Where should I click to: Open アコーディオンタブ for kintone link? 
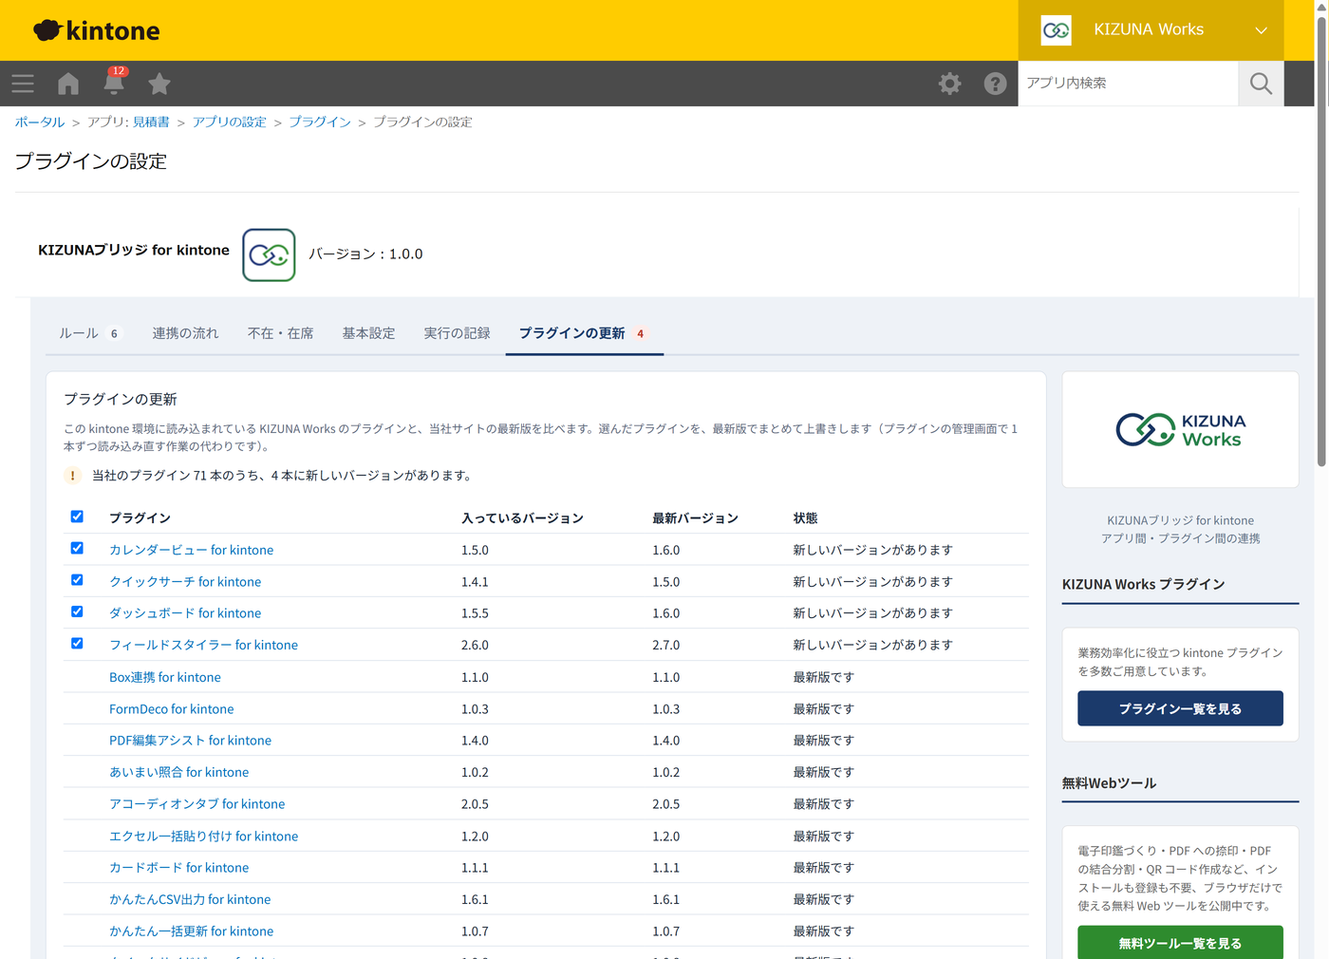[197, 803]
